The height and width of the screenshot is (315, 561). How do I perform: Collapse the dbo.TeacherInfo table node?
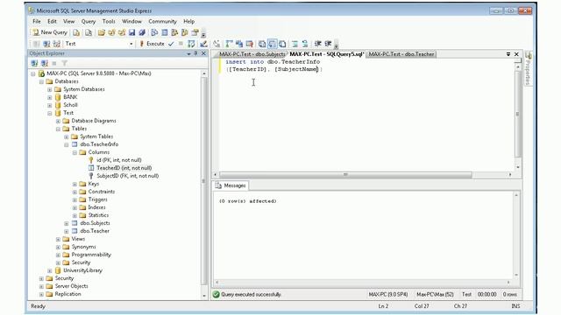tap(67, 144)
